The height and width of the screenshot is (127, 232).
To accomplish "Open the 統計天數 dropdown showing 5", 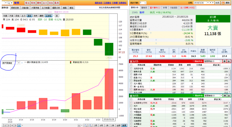I will pos(143,3).
